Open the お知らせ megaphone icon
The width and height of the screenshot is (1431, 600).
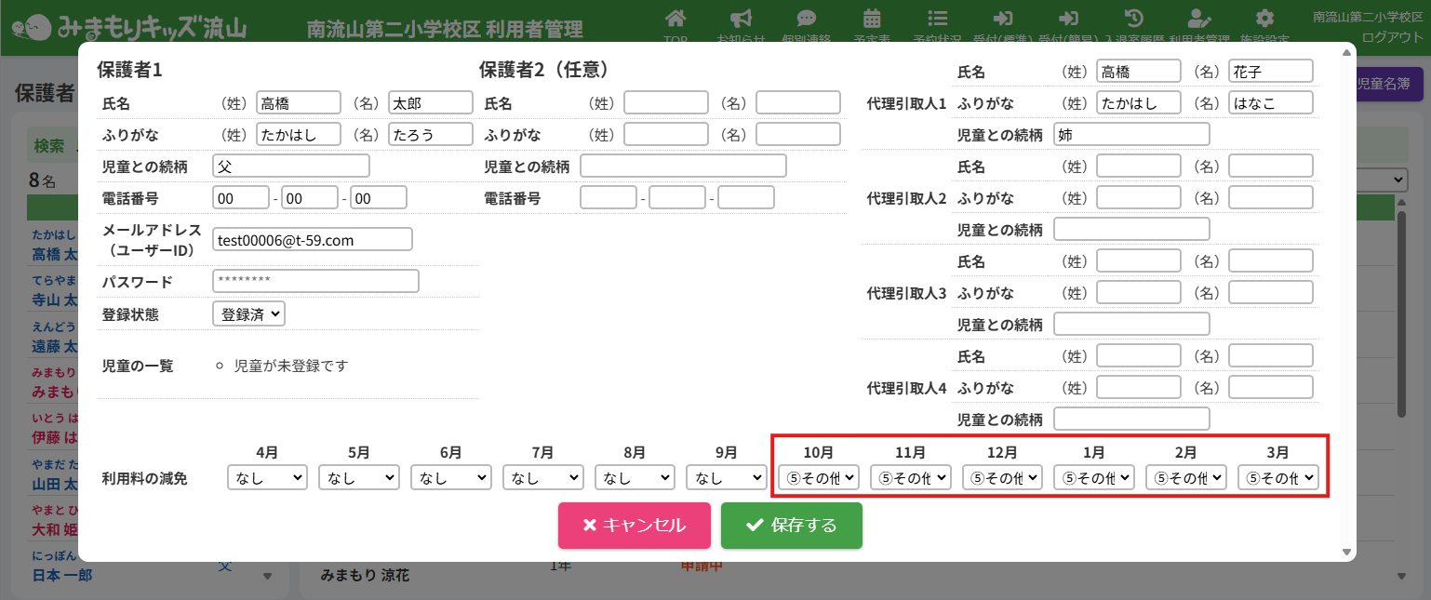pos(741,19)
